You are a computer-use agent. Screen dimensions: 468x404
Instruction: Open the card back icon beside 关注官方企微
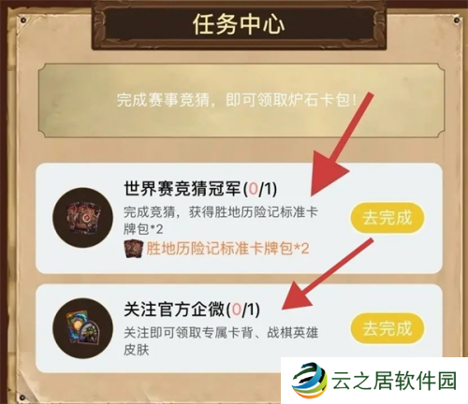pyautogui.click(x=83, y=328)
